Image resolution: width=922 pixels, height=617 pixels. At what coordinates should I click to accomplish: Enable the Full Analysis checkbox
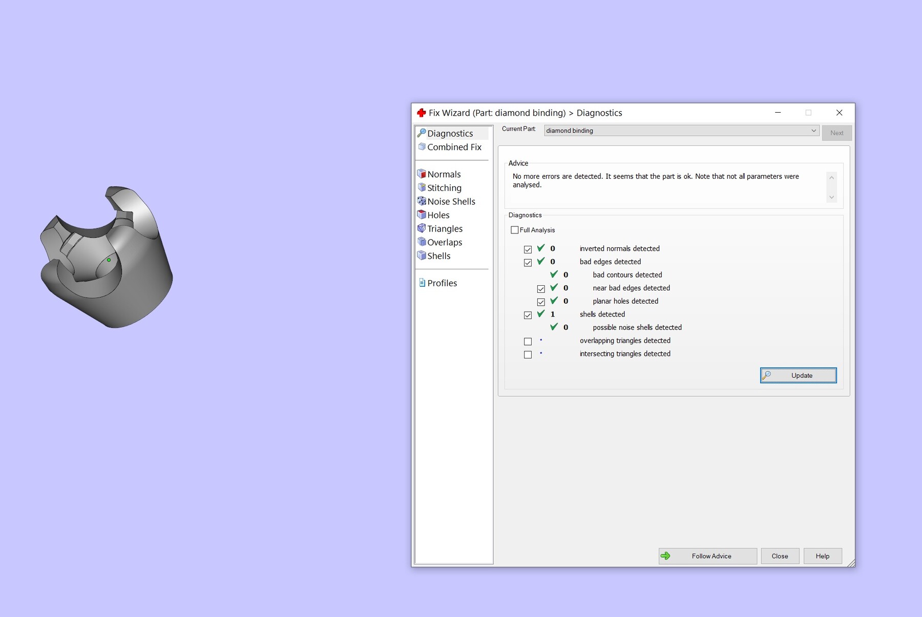(515, 230)
